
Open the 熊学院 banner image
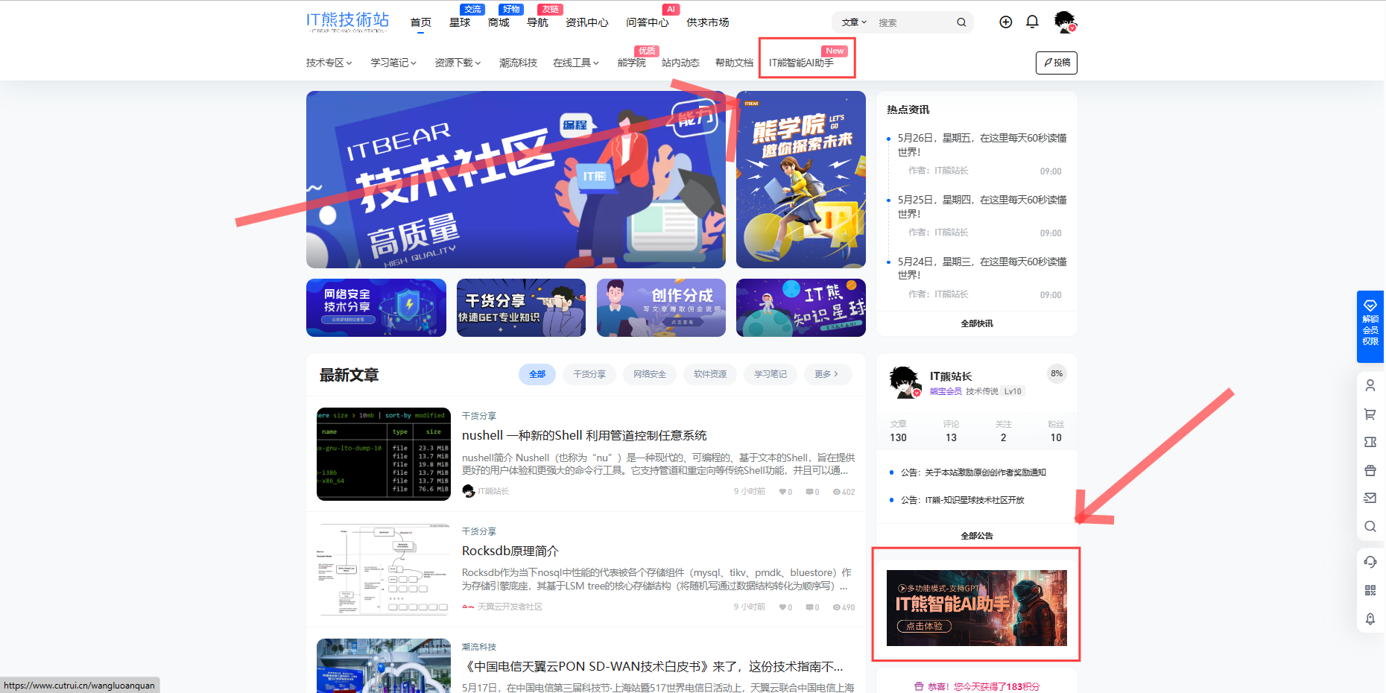click(x=801, y=180)
